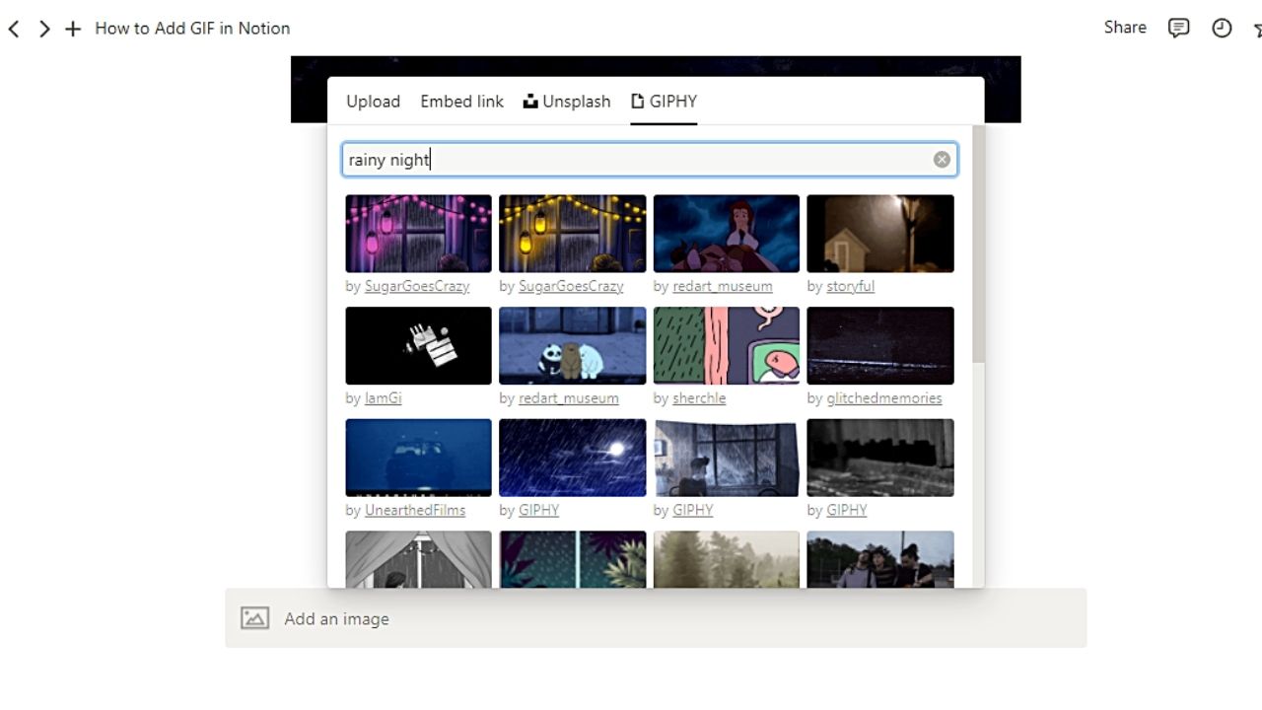Click the Share button
Image resolution: width=1262 pixels, height=710 pixels.
[1124, 27]
